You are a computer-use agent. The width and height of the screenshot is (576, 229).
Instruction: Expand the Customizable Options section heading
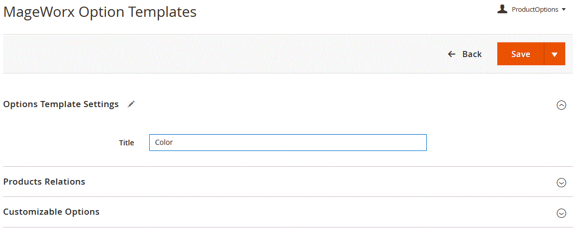pyautogui.click(x=52, y=212)
